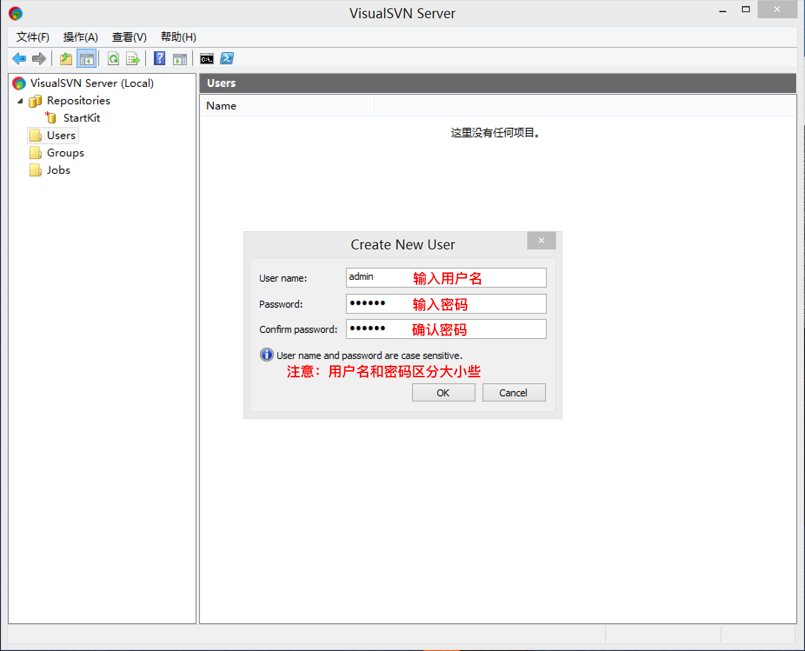Select the Groups folder in tree
The image size is (805, 651).
pyautogui.click(x=65, y=153)
